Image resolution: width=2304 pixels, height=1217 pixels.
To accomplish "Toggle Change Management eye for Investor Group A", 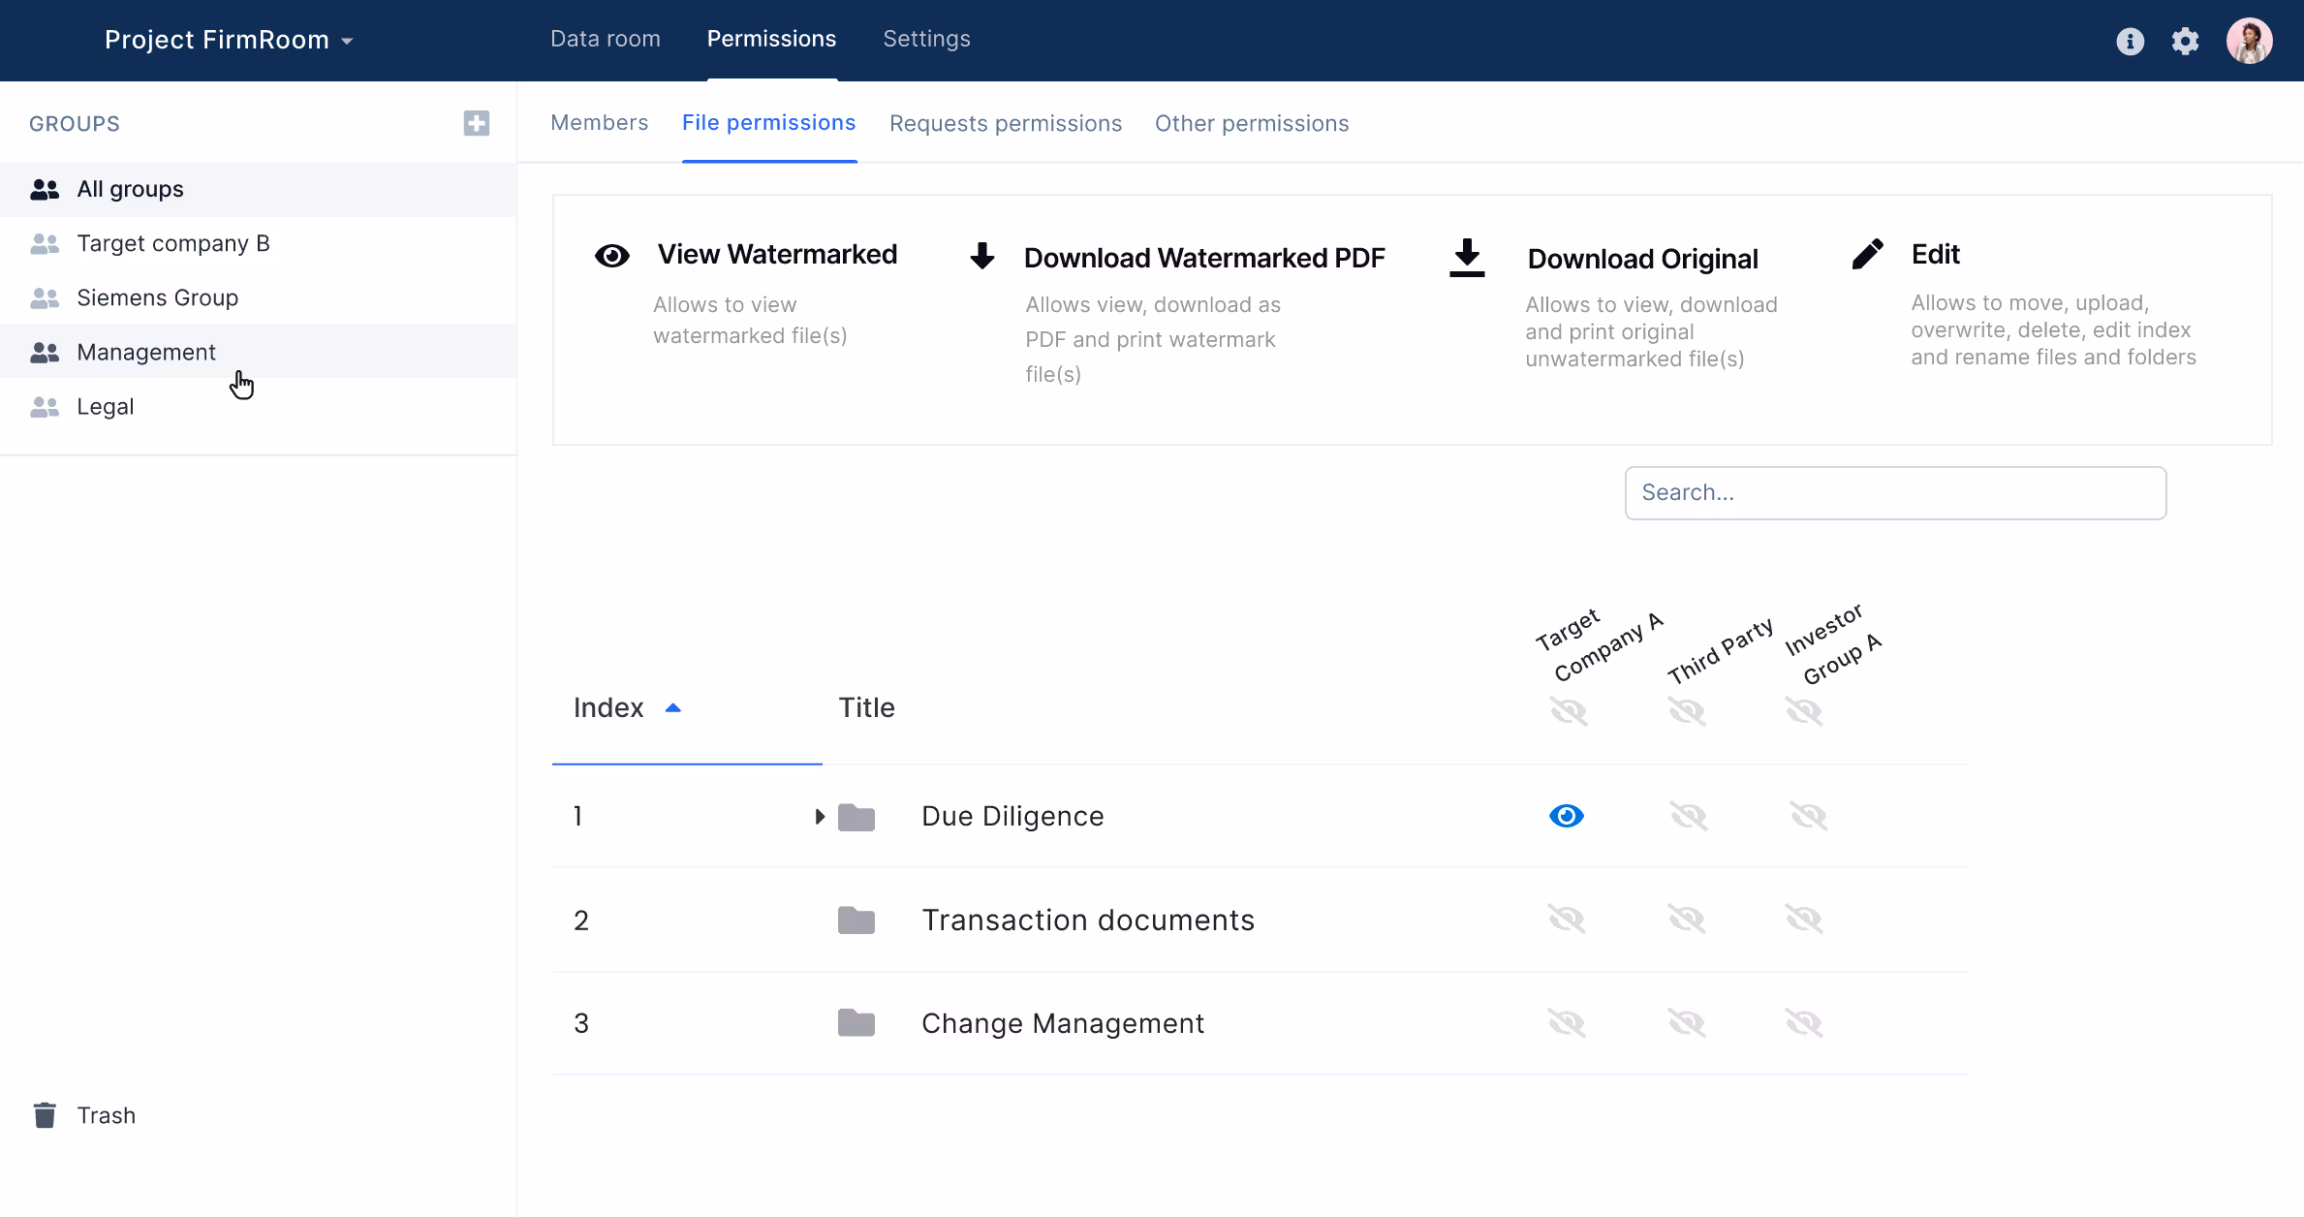I will coord(1804,1022).
